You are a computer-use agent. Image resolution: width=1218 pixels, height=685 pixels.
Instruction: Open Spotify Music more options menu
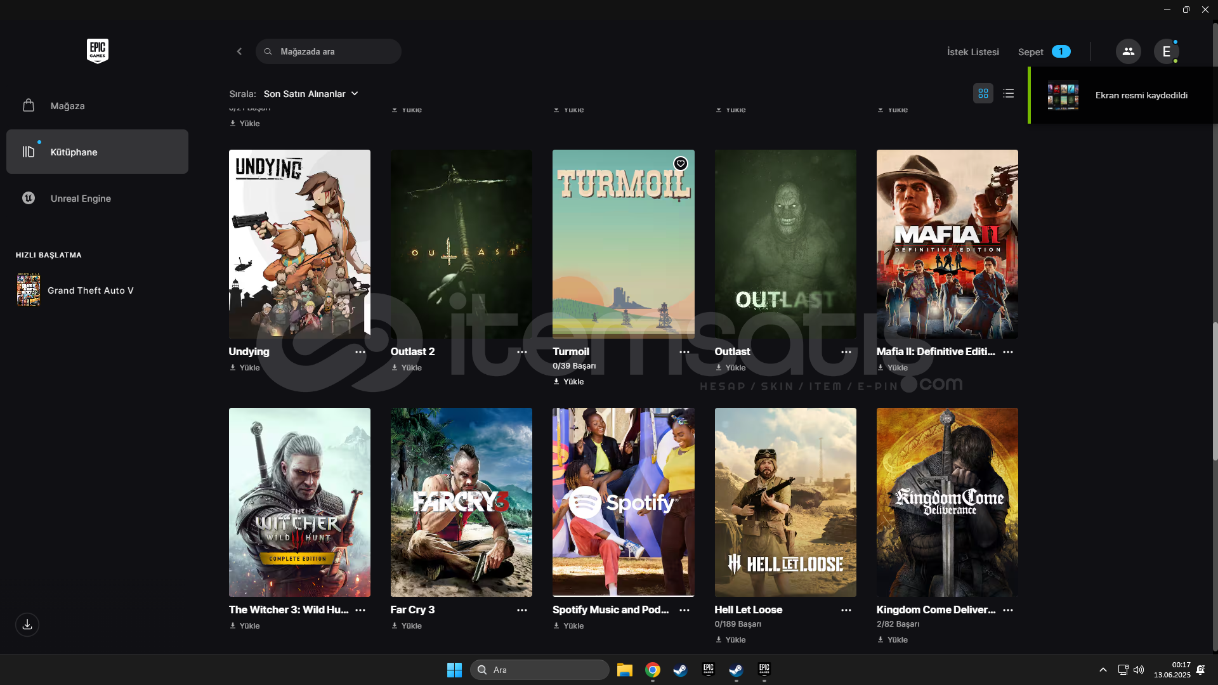(x=684, y=610)
